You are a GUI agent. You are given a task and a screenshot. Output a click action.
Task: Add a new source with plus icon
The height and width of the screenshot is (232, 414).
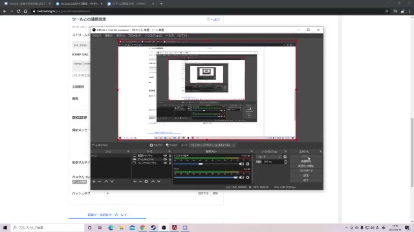pos(135,181)
